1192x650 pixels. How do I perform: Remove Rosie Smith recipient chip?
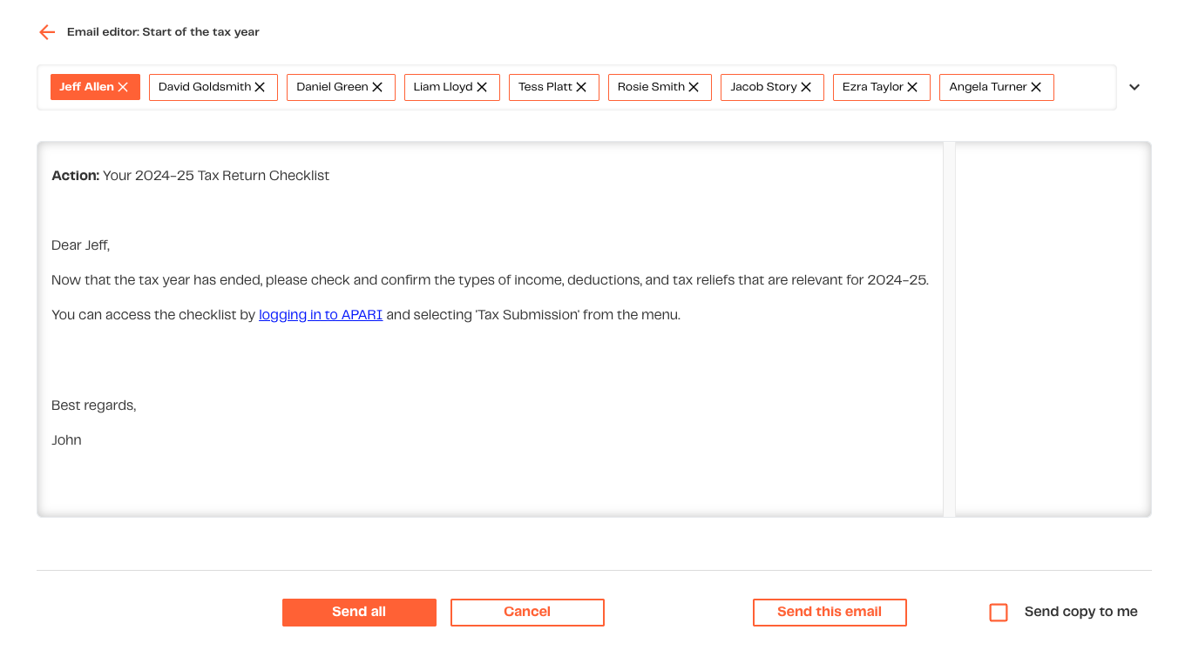[x=694, y=87]
